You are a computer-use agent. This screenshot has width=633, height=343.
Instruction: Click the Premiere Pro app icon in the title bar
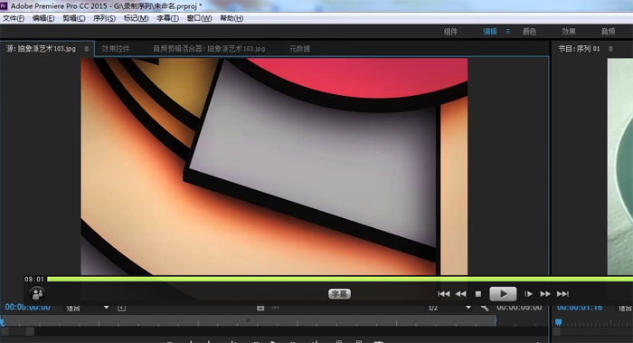tap(4, 5)
